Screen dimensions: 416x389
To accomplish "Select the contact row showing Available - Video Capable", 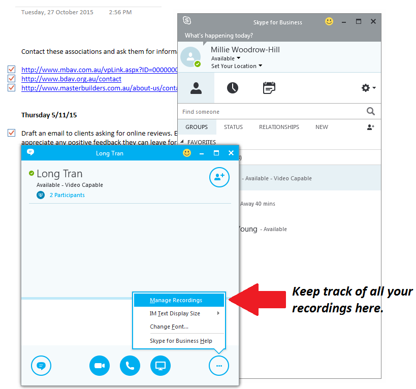I will click(x=310, y=178).
